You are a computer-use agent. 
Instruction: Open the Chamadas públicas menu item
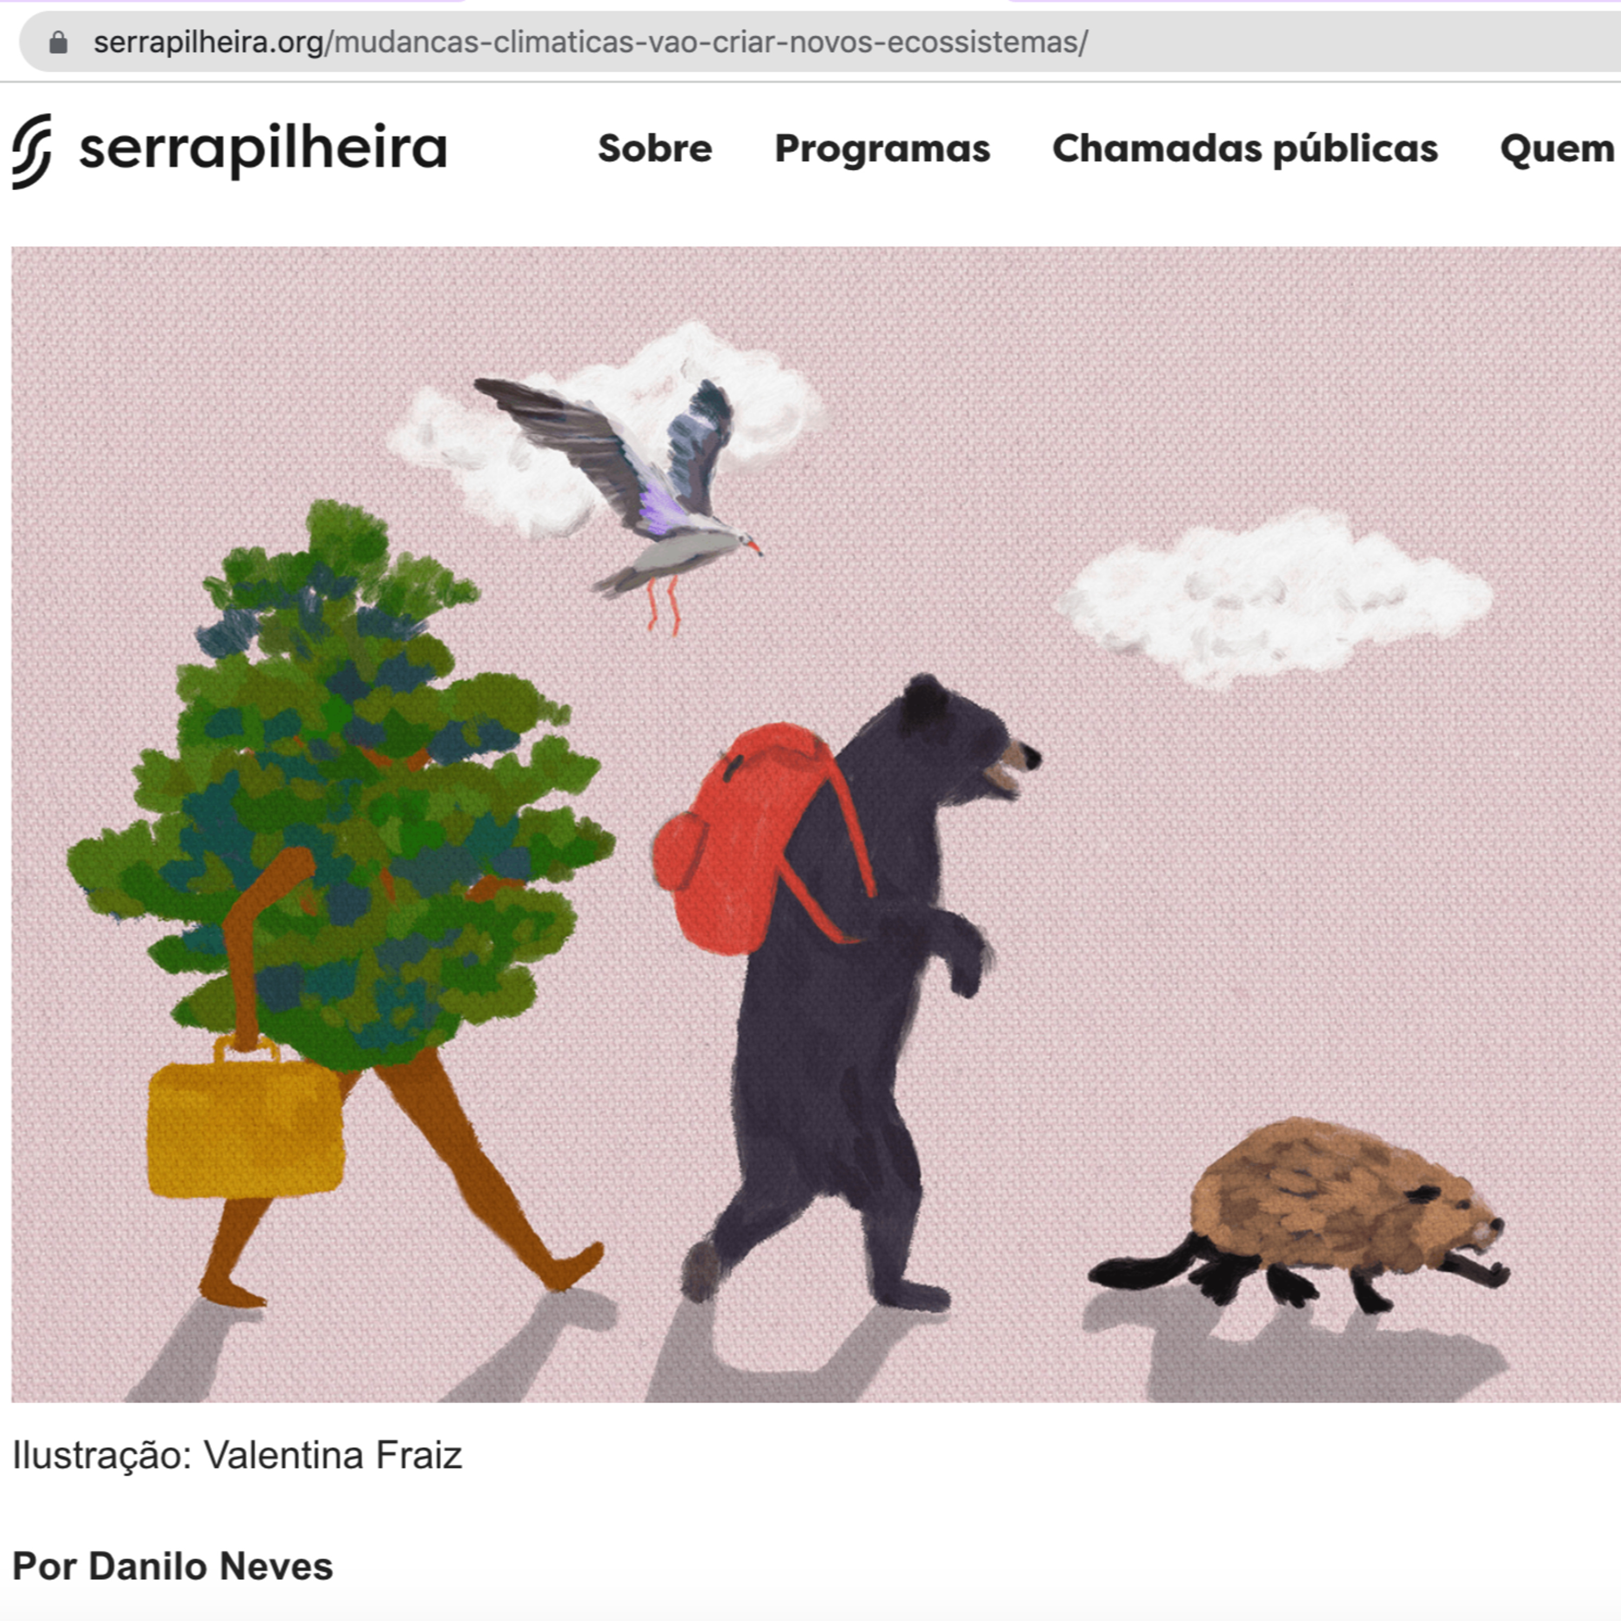click(x=1245, y=149)
